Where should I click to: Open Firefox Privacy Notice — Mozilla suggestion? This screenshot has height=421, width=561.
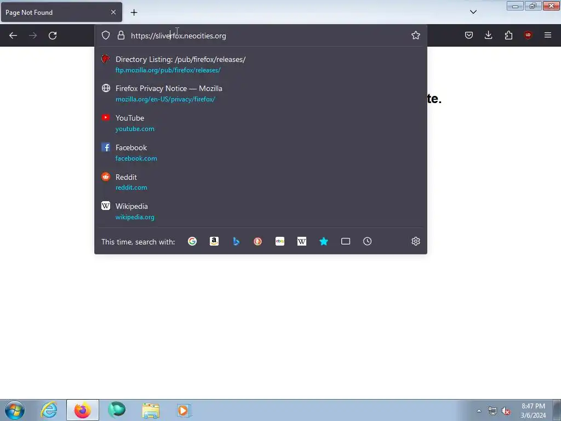[260, 93]
